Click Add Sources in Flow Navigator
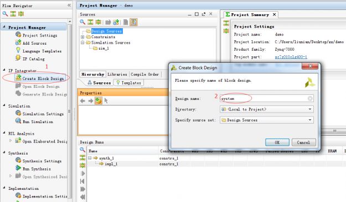Image resolution: width=346 pixels, height=202 pixels. (x=34, y=43)
